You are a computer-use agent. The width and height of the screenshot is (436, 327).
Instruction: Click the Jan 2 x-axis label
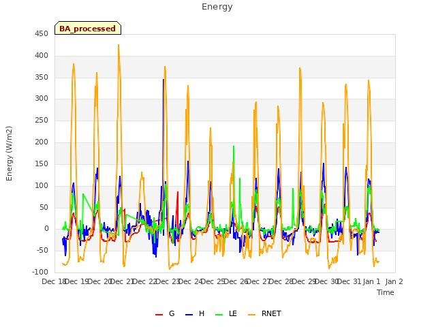click(394, 281)
